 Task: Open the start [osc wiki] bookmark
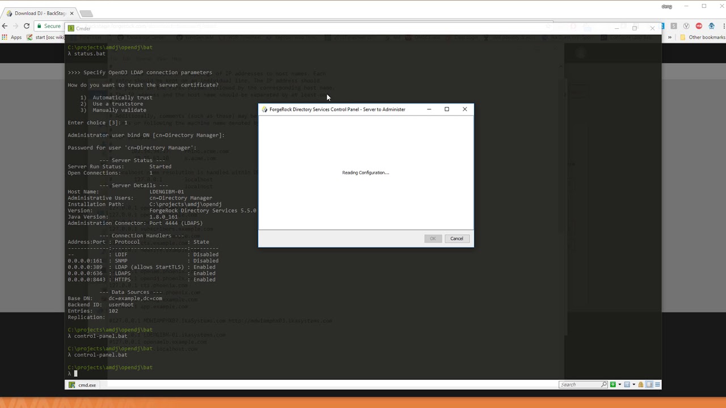(45, 37)
